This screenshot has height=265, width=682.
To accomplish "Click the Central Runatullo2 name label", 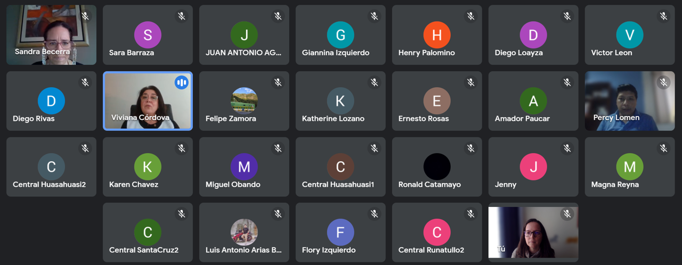I will click(x=431, y=250).
